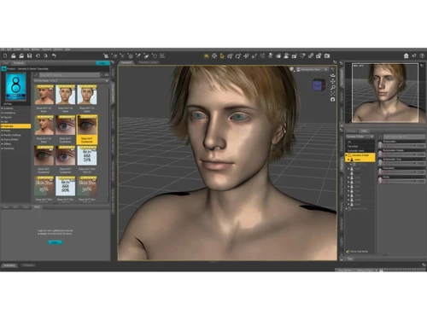This screenshot has width=427, height=320.
Task: Expand the Render-Settings category arrow
Action: (3, 135)
